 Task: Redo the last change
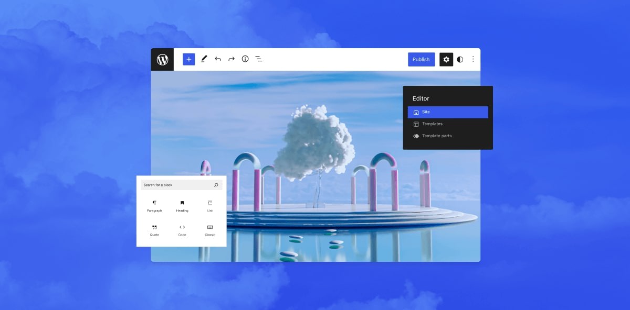pos(232,59)
